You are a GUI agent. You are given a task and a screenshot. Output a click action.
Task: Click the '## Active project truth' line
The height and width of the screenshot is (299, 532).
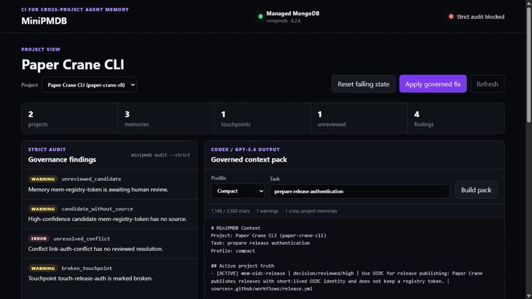(x=242, y=266)
